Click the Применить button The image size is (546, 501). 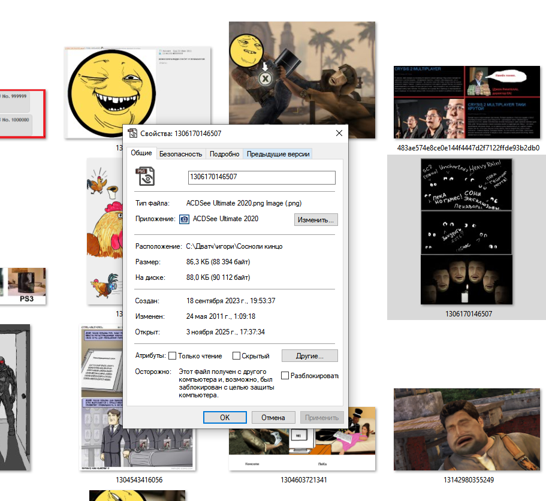pos(322,418)
